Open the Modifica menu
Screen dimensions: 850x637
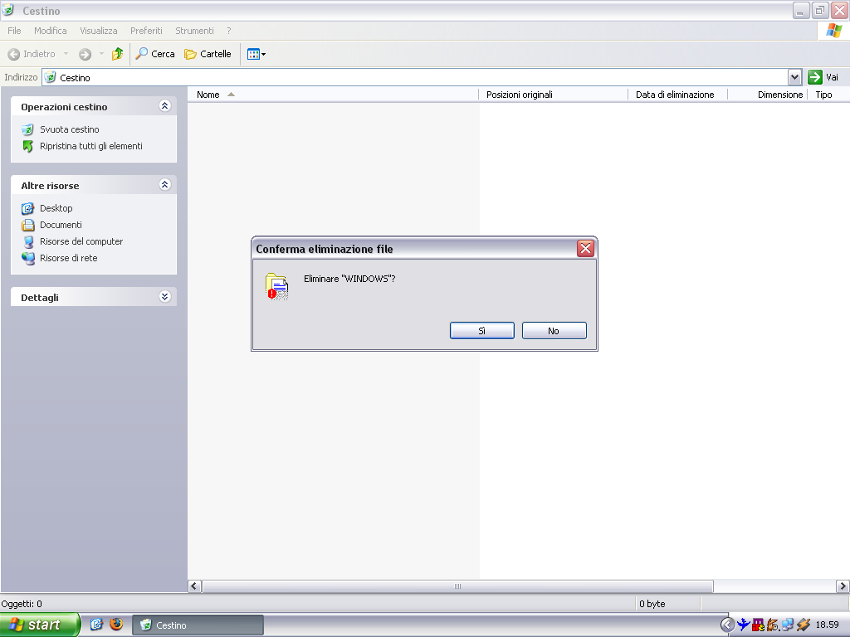[x=51, y=31]
